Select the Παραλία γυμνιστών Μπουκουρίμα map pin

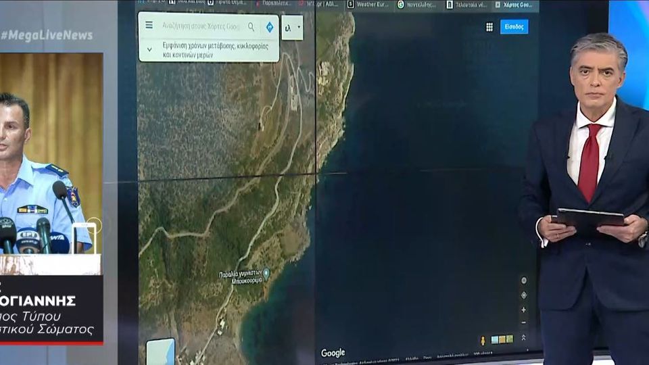266,273
